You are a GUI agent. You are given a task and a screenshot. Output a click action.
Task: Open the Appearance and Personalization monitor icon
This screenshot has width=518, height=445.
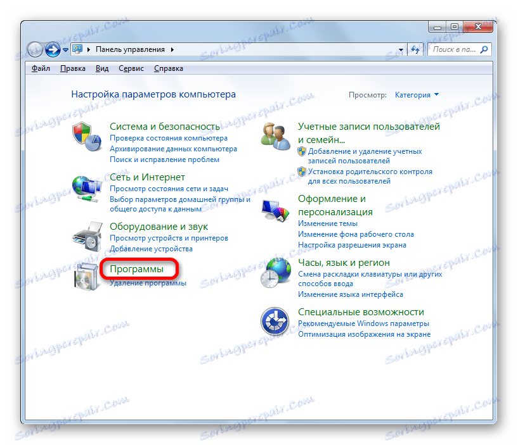point(275,211)
